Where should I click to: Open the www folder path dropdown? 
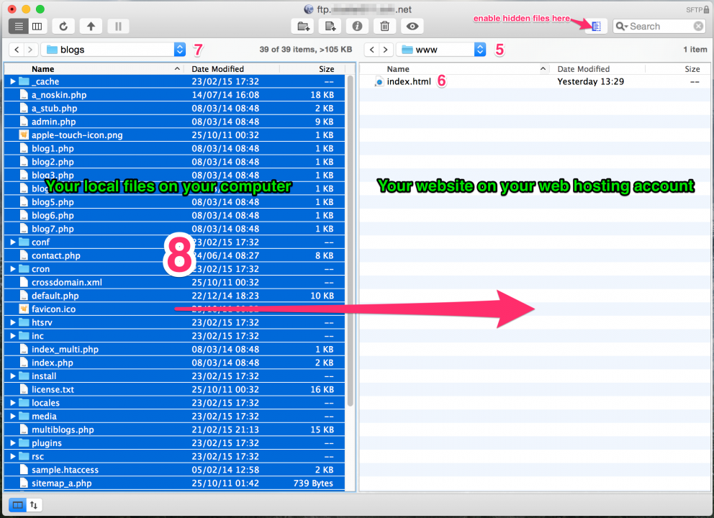point(441,50)
